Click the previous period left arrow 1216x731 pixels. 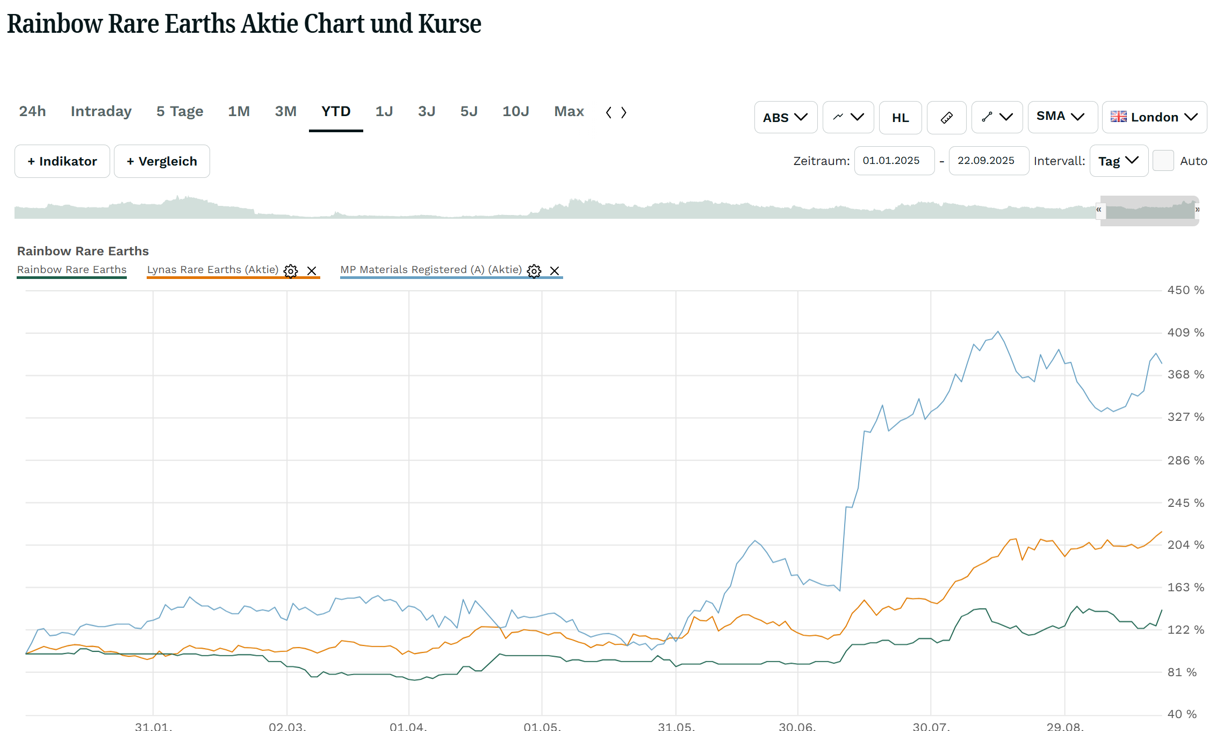click(x=609, y=112)
